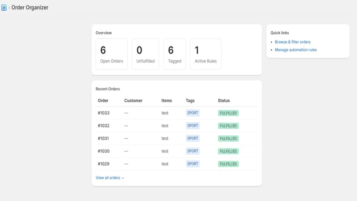
Task: Click the Items column header
Action: coord(166,100)
